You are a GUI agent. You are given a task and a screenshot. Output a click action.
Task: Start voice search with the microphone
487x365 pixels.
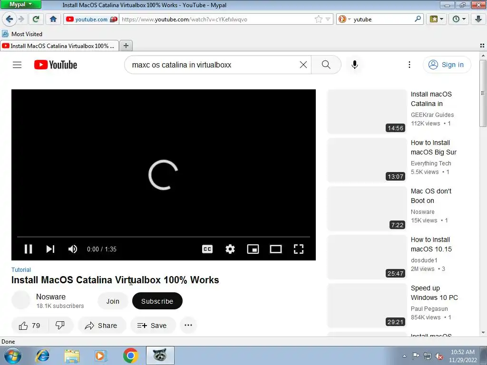coord(355,65)
